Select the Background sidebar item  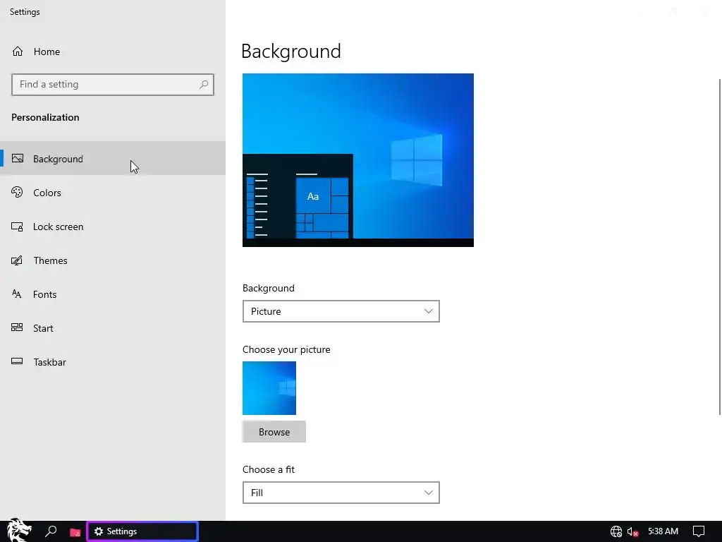113,159
